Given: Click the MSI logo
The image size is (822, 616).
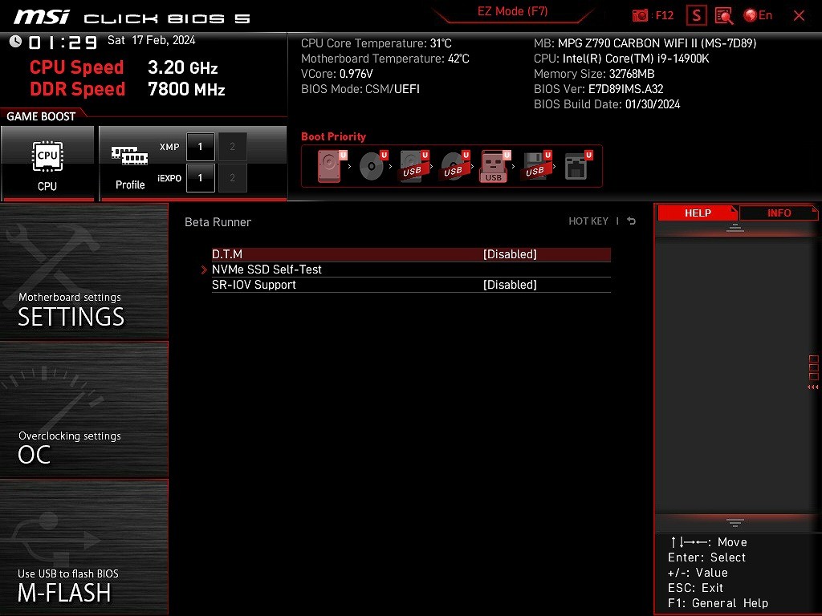Looking at the screenshot, I should 42,17.
